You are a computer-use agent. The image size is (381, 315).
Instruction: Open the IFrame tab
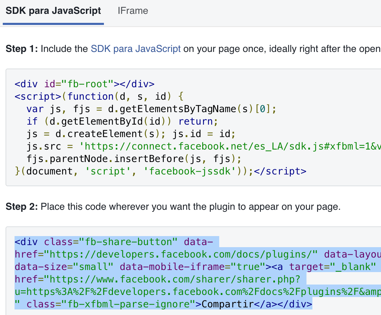(133, 11)
